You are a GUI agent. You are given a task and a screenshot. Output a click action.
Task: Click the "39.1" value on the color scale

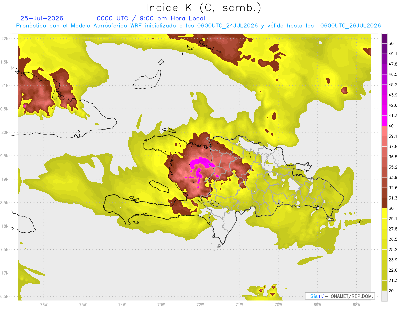tap(393, 136)
